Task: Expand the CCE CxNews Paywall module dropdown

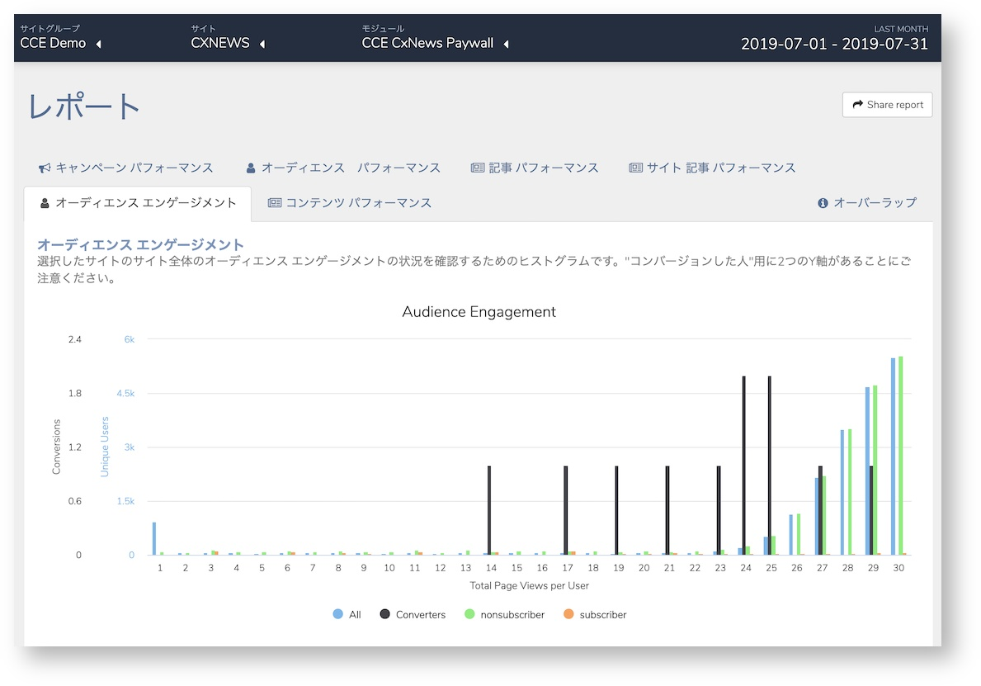Action: pyautogui.click(x=506, y=44)
